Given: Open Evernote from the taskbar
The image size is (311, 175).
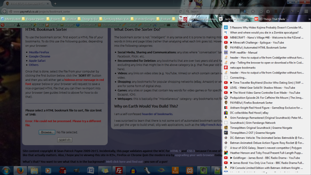Looking at the screenshot, I should [204, 170].
